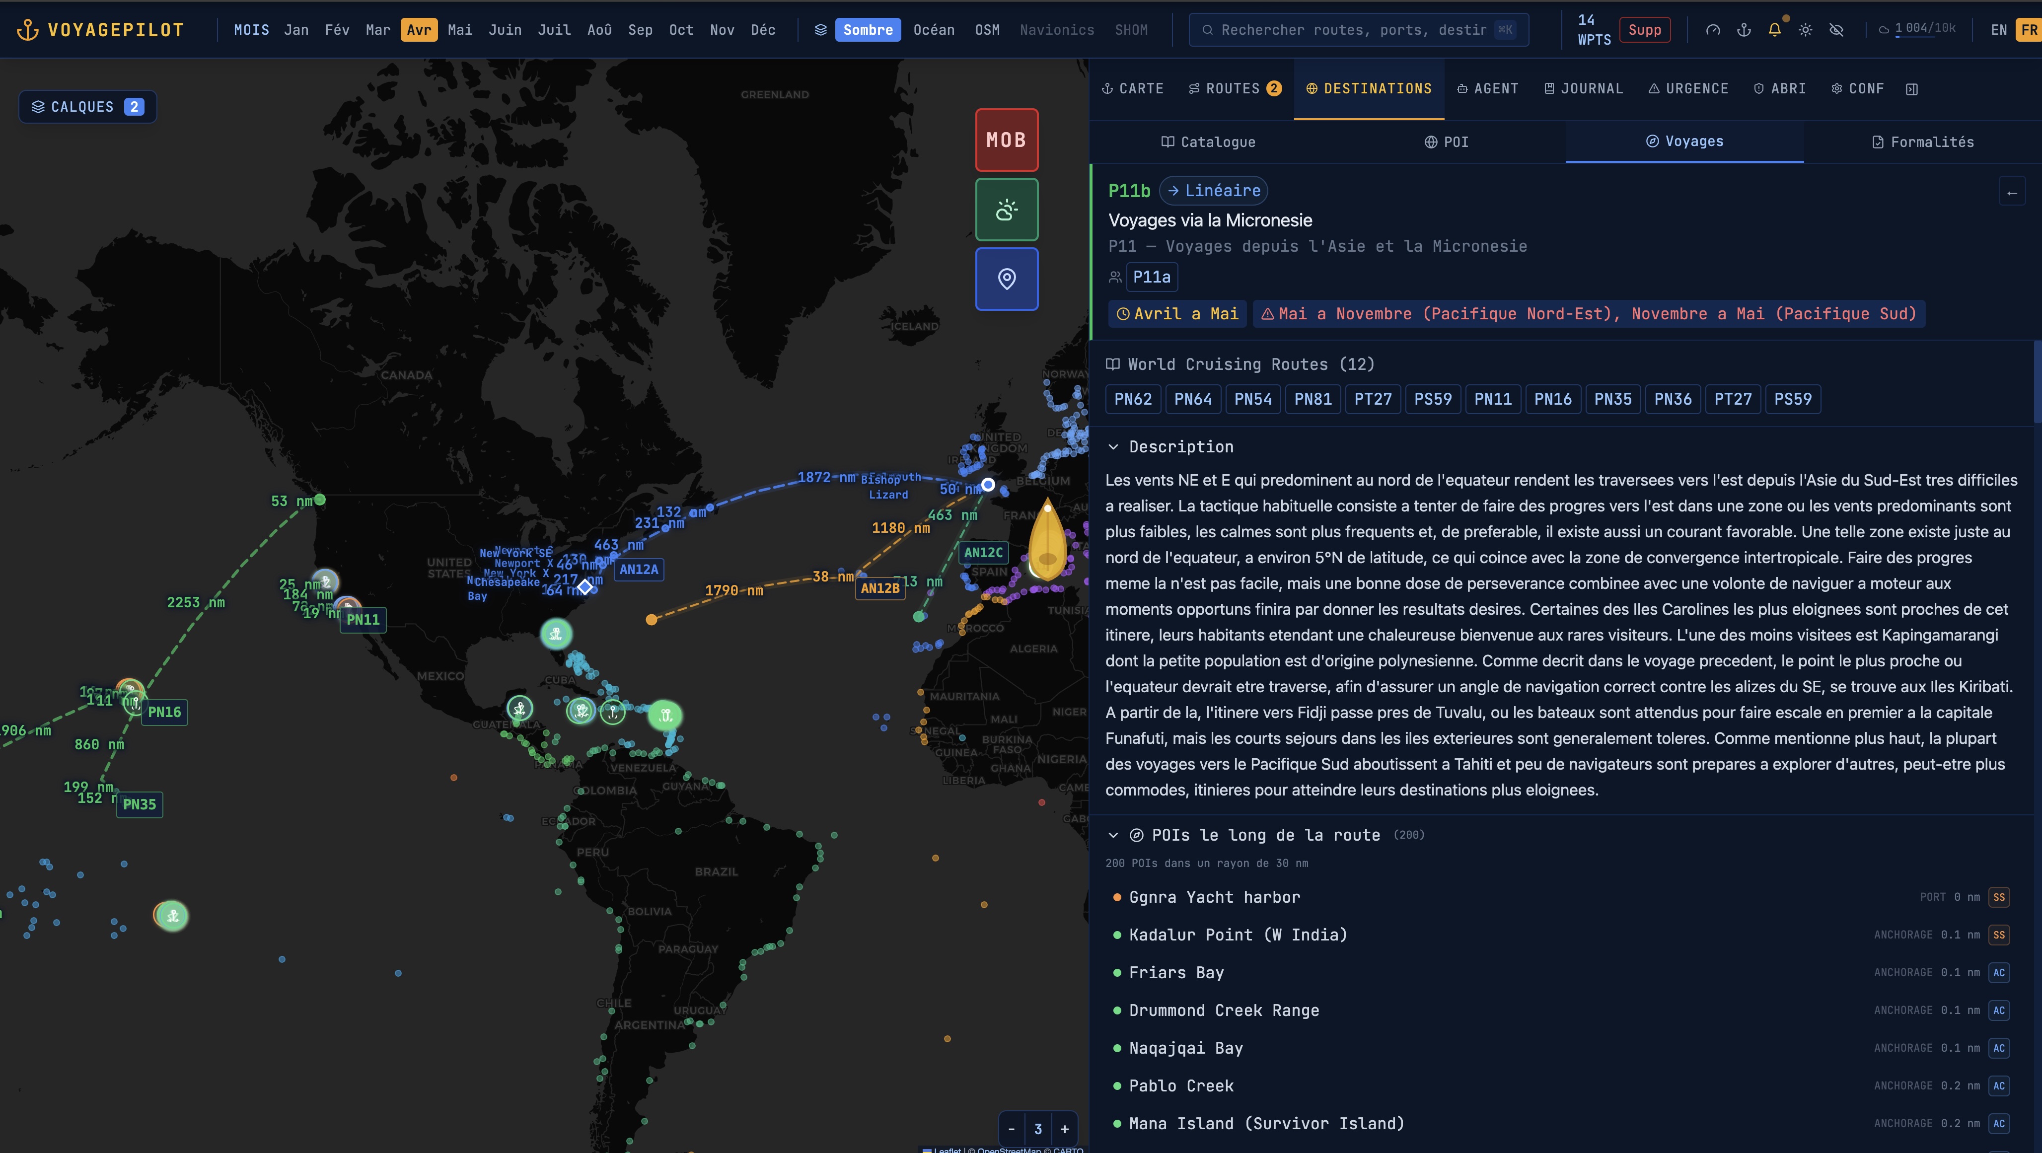
Task: Switch to the ROUTES tab
Action: pyautogui.click(x=1234, y=89)
